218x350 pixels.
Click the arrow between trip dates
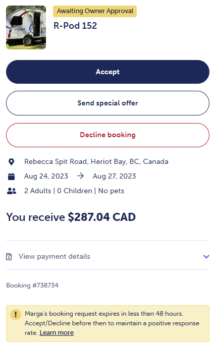[80, 176]
